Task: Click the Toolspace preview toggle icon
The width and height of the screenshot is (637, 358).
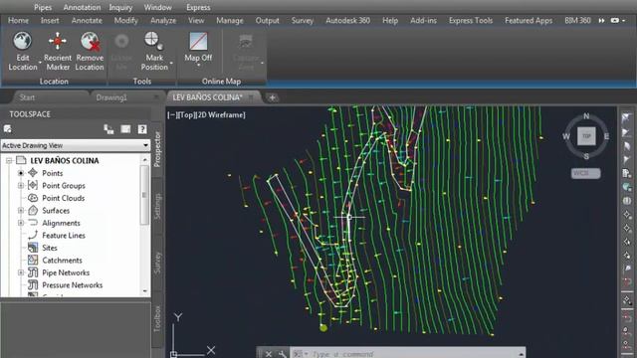Action: (108, 129)
